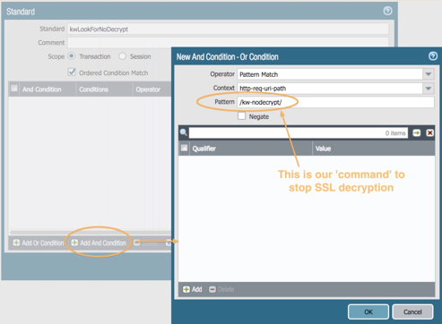Click the horizontal scrollbar in Standard conditions table
Screen dimensions: 442x324
pos(91,232)
